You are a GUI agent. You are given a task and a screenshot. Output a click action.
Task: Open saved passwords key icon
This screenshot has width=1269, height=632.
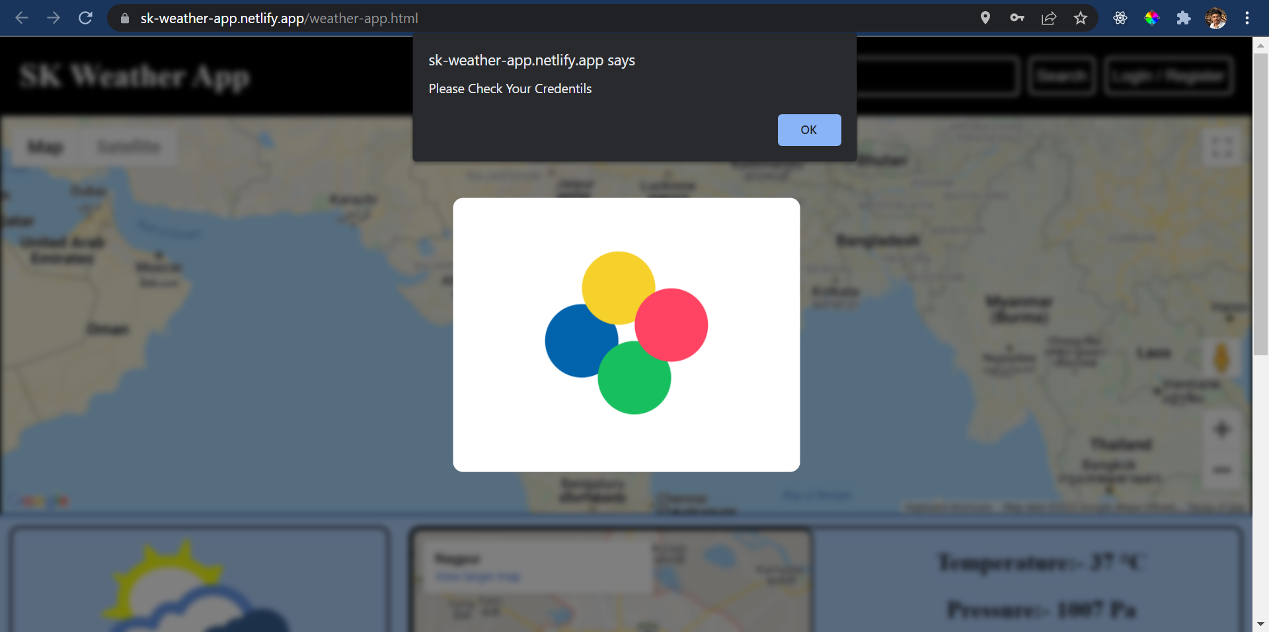(1017, 18)
